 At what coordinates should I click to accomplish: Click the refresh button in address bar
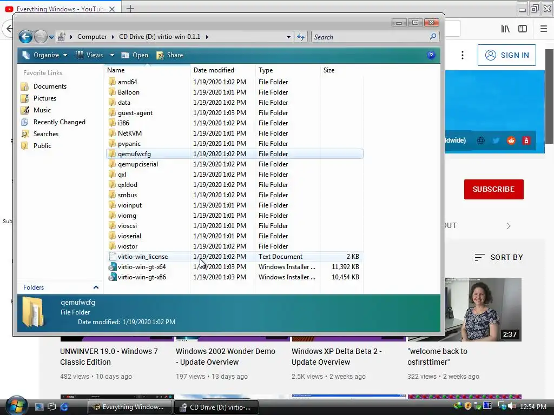301,37
